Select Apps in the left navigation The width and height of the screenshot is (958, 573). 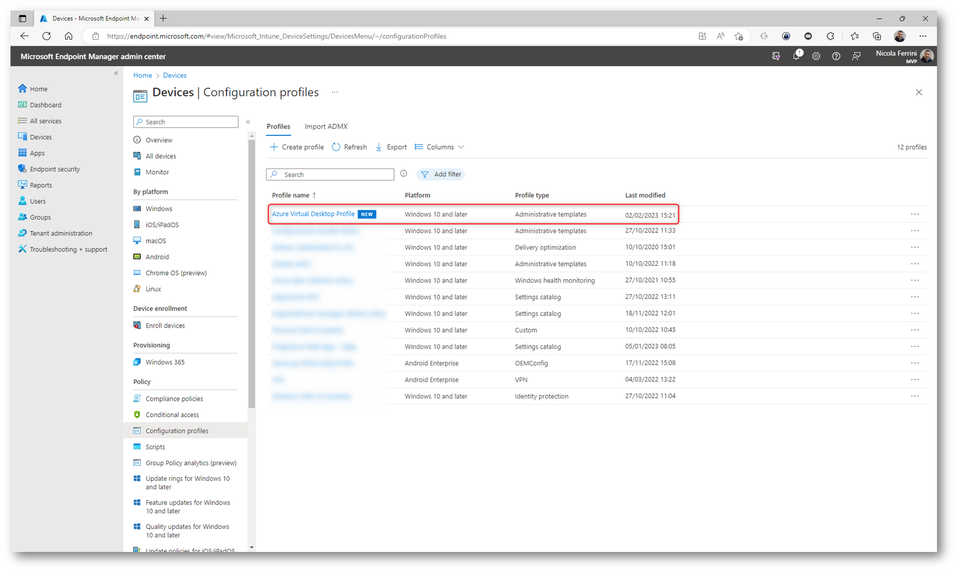[32, 153]
